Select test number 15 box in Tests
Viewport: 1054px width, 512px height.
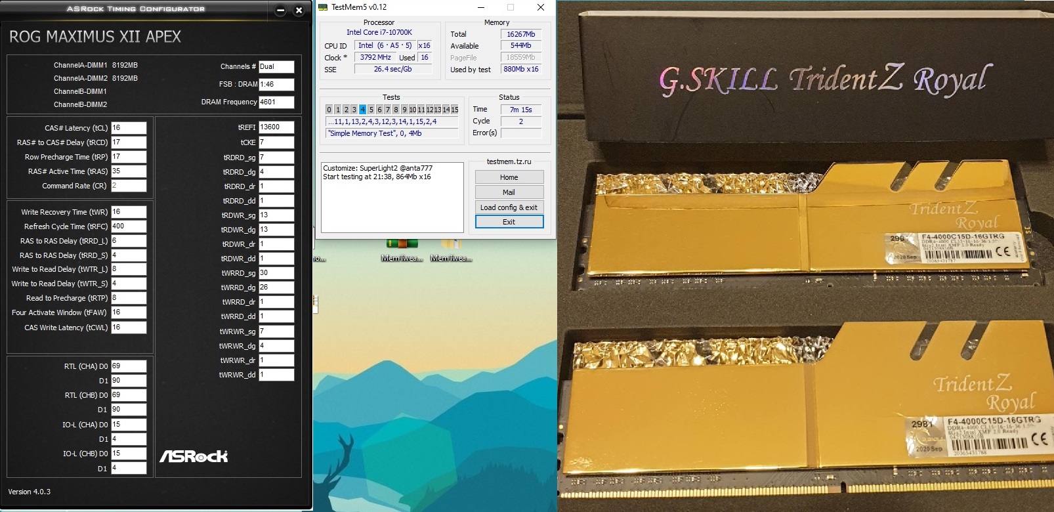point(455,110)
